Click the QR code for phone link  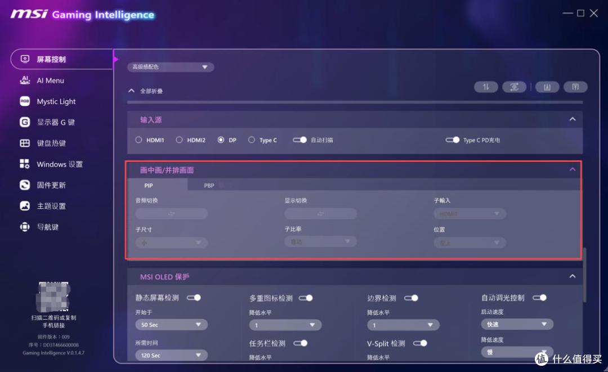click(53, 297)
